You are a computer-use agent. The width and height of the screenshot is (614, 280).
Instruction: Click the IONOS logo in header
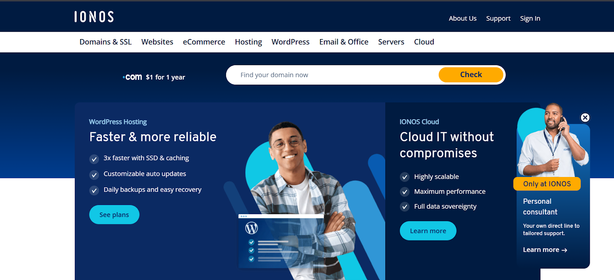pyautogui.click(x=94, y=17)
